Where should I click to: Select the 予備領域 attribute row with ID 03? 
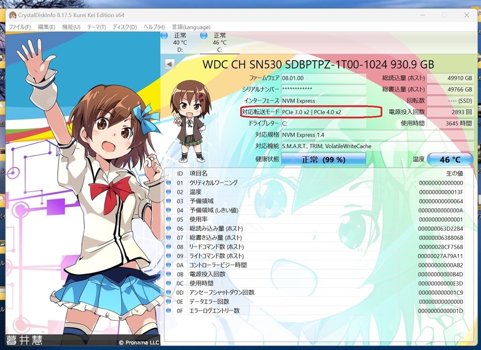point(315,201)
